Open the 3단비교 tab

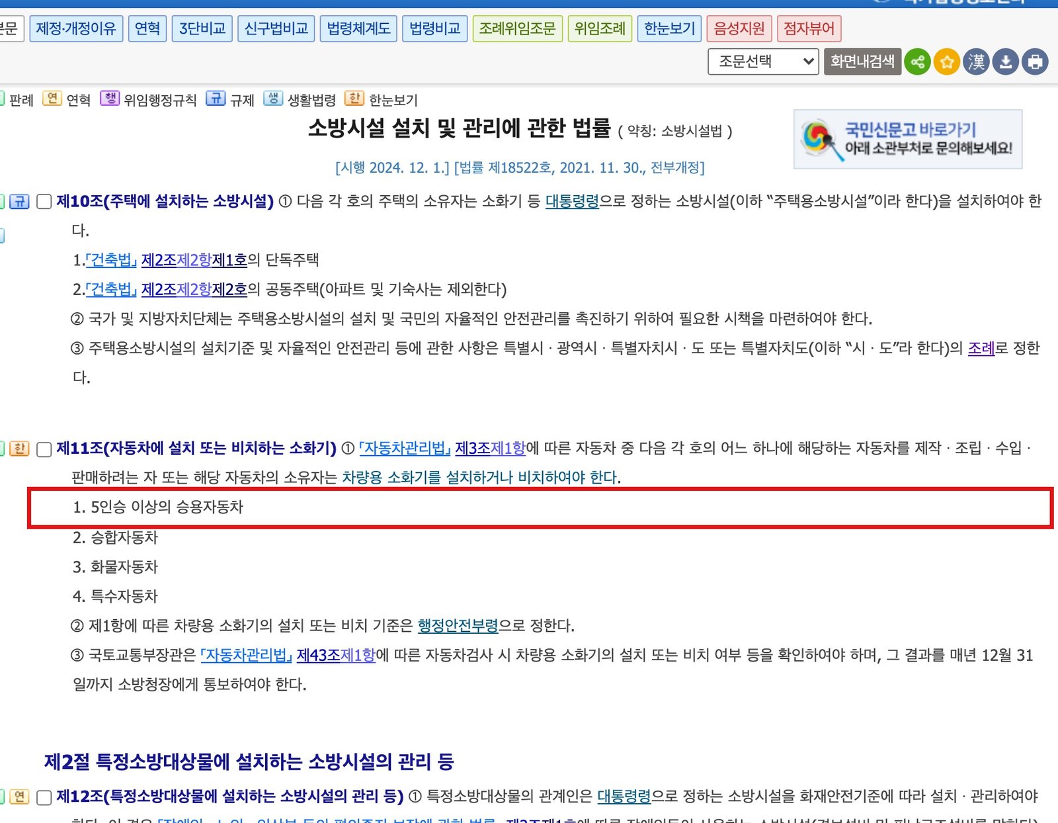pos(202,28)
